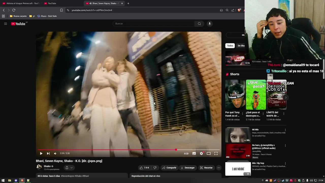Click the #Bhavi hashtag

pos(86,176)
